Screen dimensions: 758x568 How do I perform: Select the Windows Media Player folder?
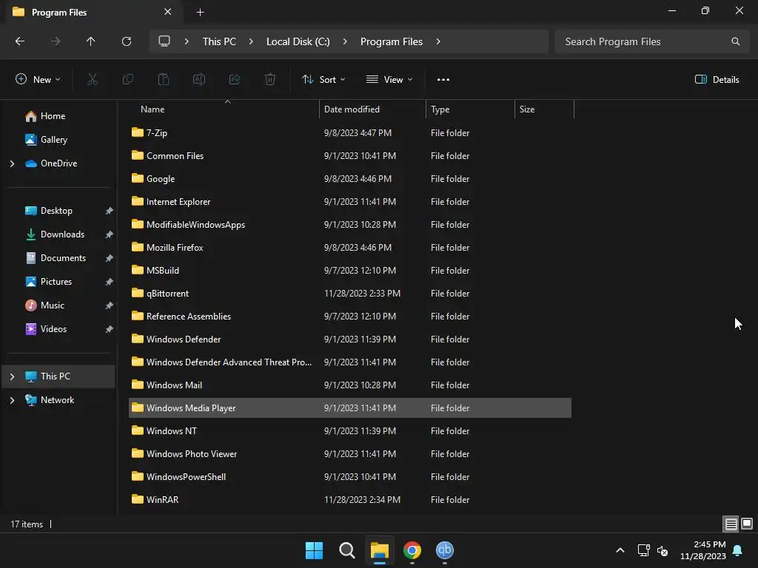point(350,408)
